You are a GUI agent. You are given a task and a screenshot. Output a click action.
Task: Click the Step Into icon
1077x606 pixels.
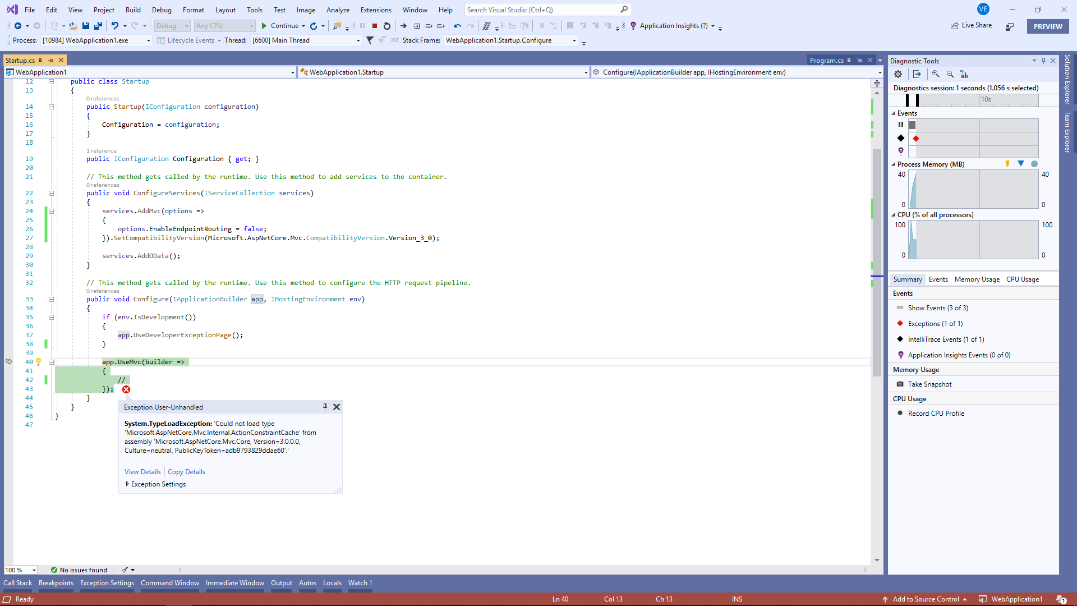(x=416, y=26)
